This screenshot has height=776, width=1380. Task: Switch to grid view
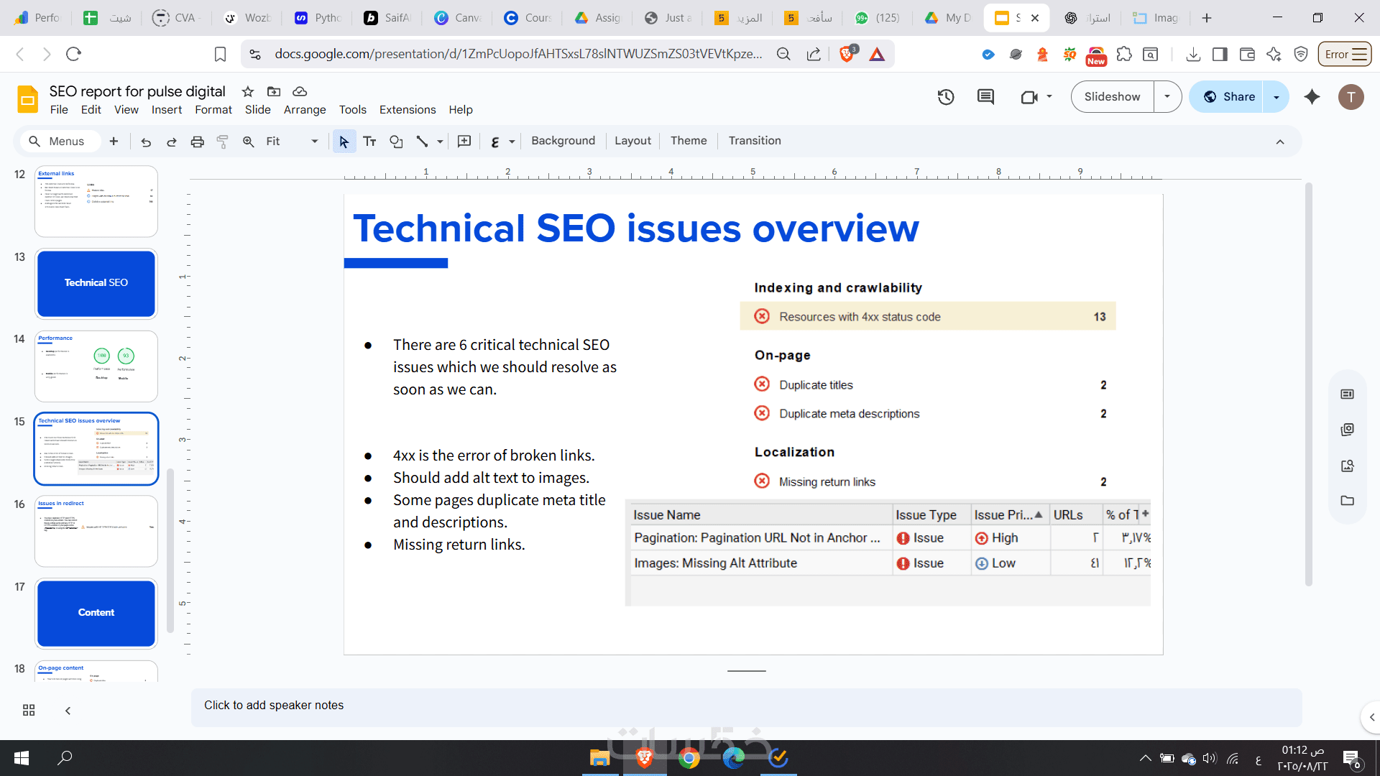tap(29, 710)
